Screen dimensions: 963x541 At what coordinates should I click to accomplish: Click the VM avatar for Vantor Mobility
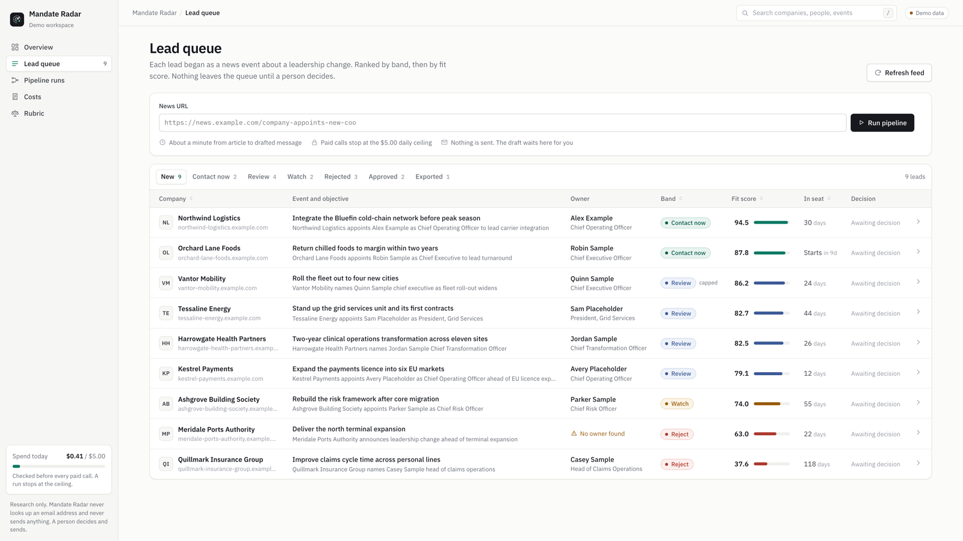[166, 283]
